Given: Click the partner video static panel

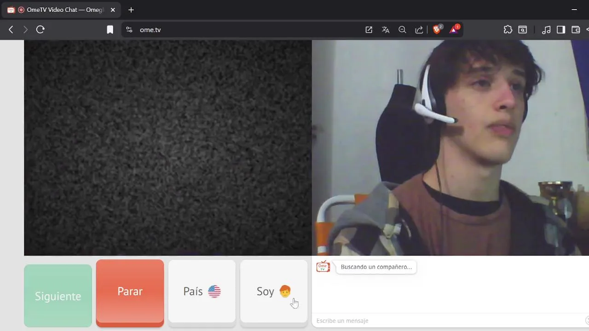Looking at the screenshot, I should [x=168, y=148].
